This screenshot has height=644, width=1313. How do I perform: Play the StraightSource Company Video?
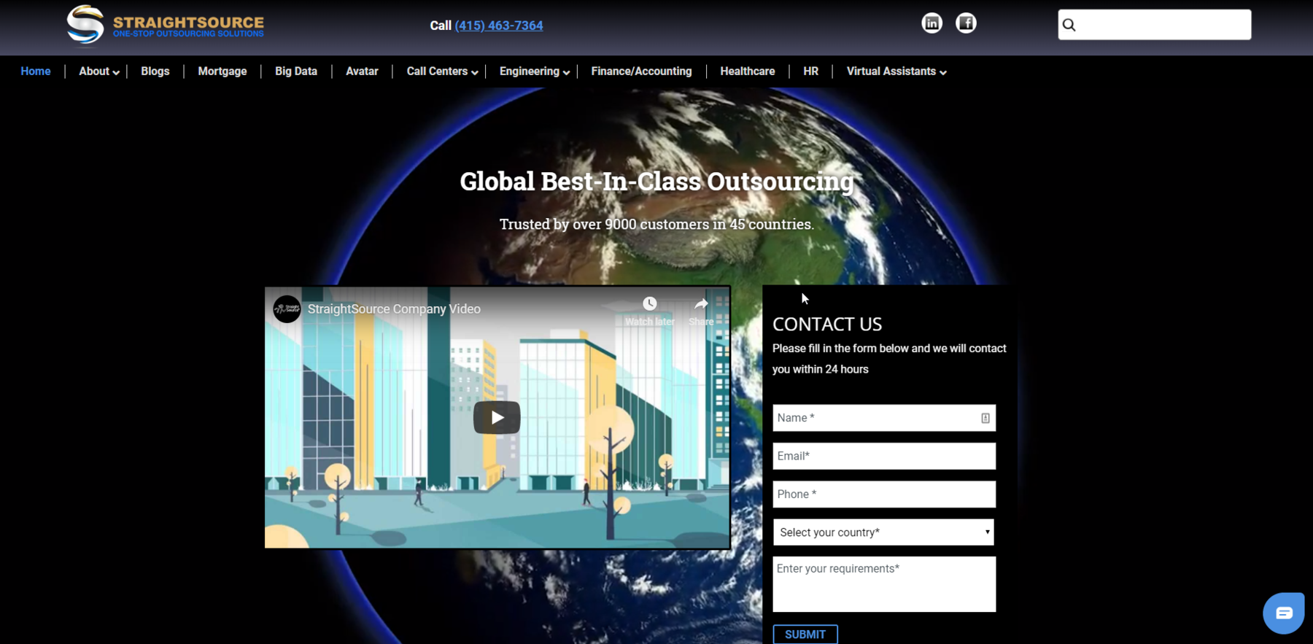[497, 417]
